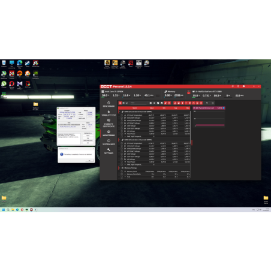
Task: Click the Physical Memory Load graph title bar
Action: [x=209, y=108]
